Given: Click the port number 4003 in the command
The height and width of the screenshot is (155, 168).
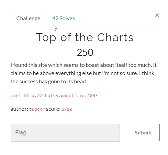Looking at the screenshot, I should pyautogui.click(x=92, y=95).
